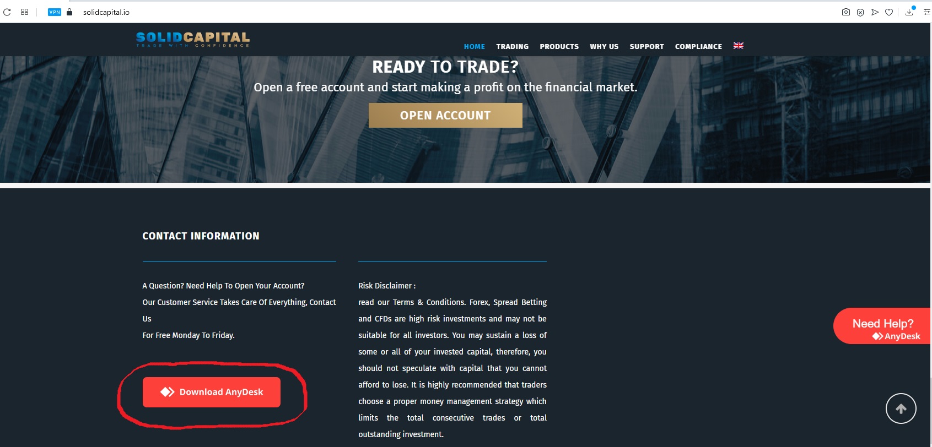
Task: Click the padlock site security icon
Action: 69,12
